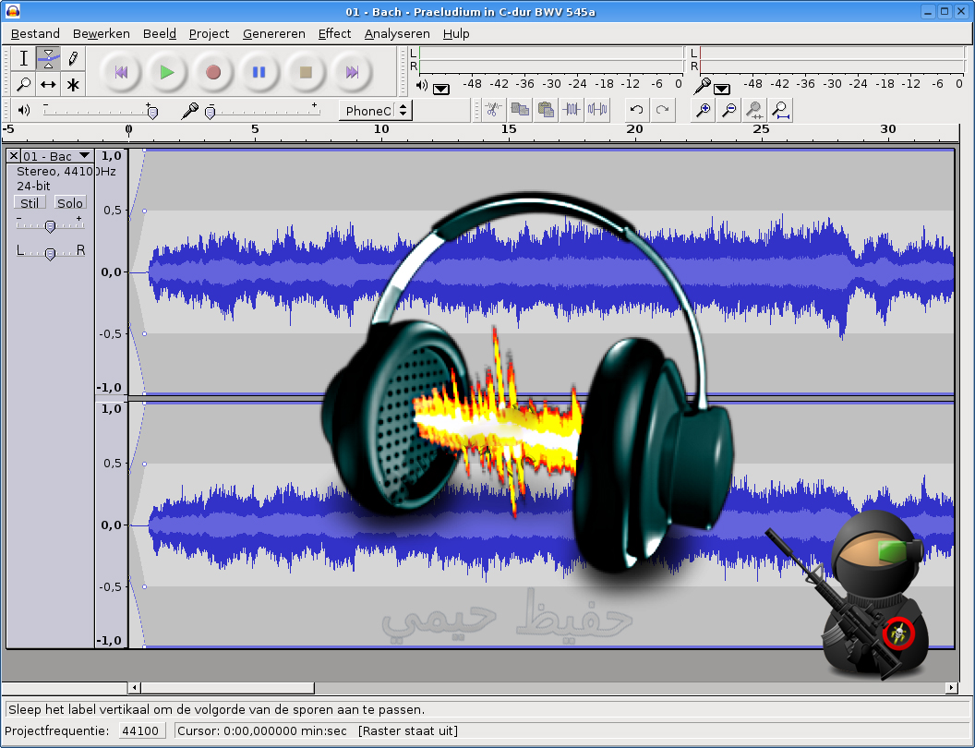Click the input meter microphone icon
Image resolution: width=975 pixels, height=748 pixels.
(x=702, y=86)
